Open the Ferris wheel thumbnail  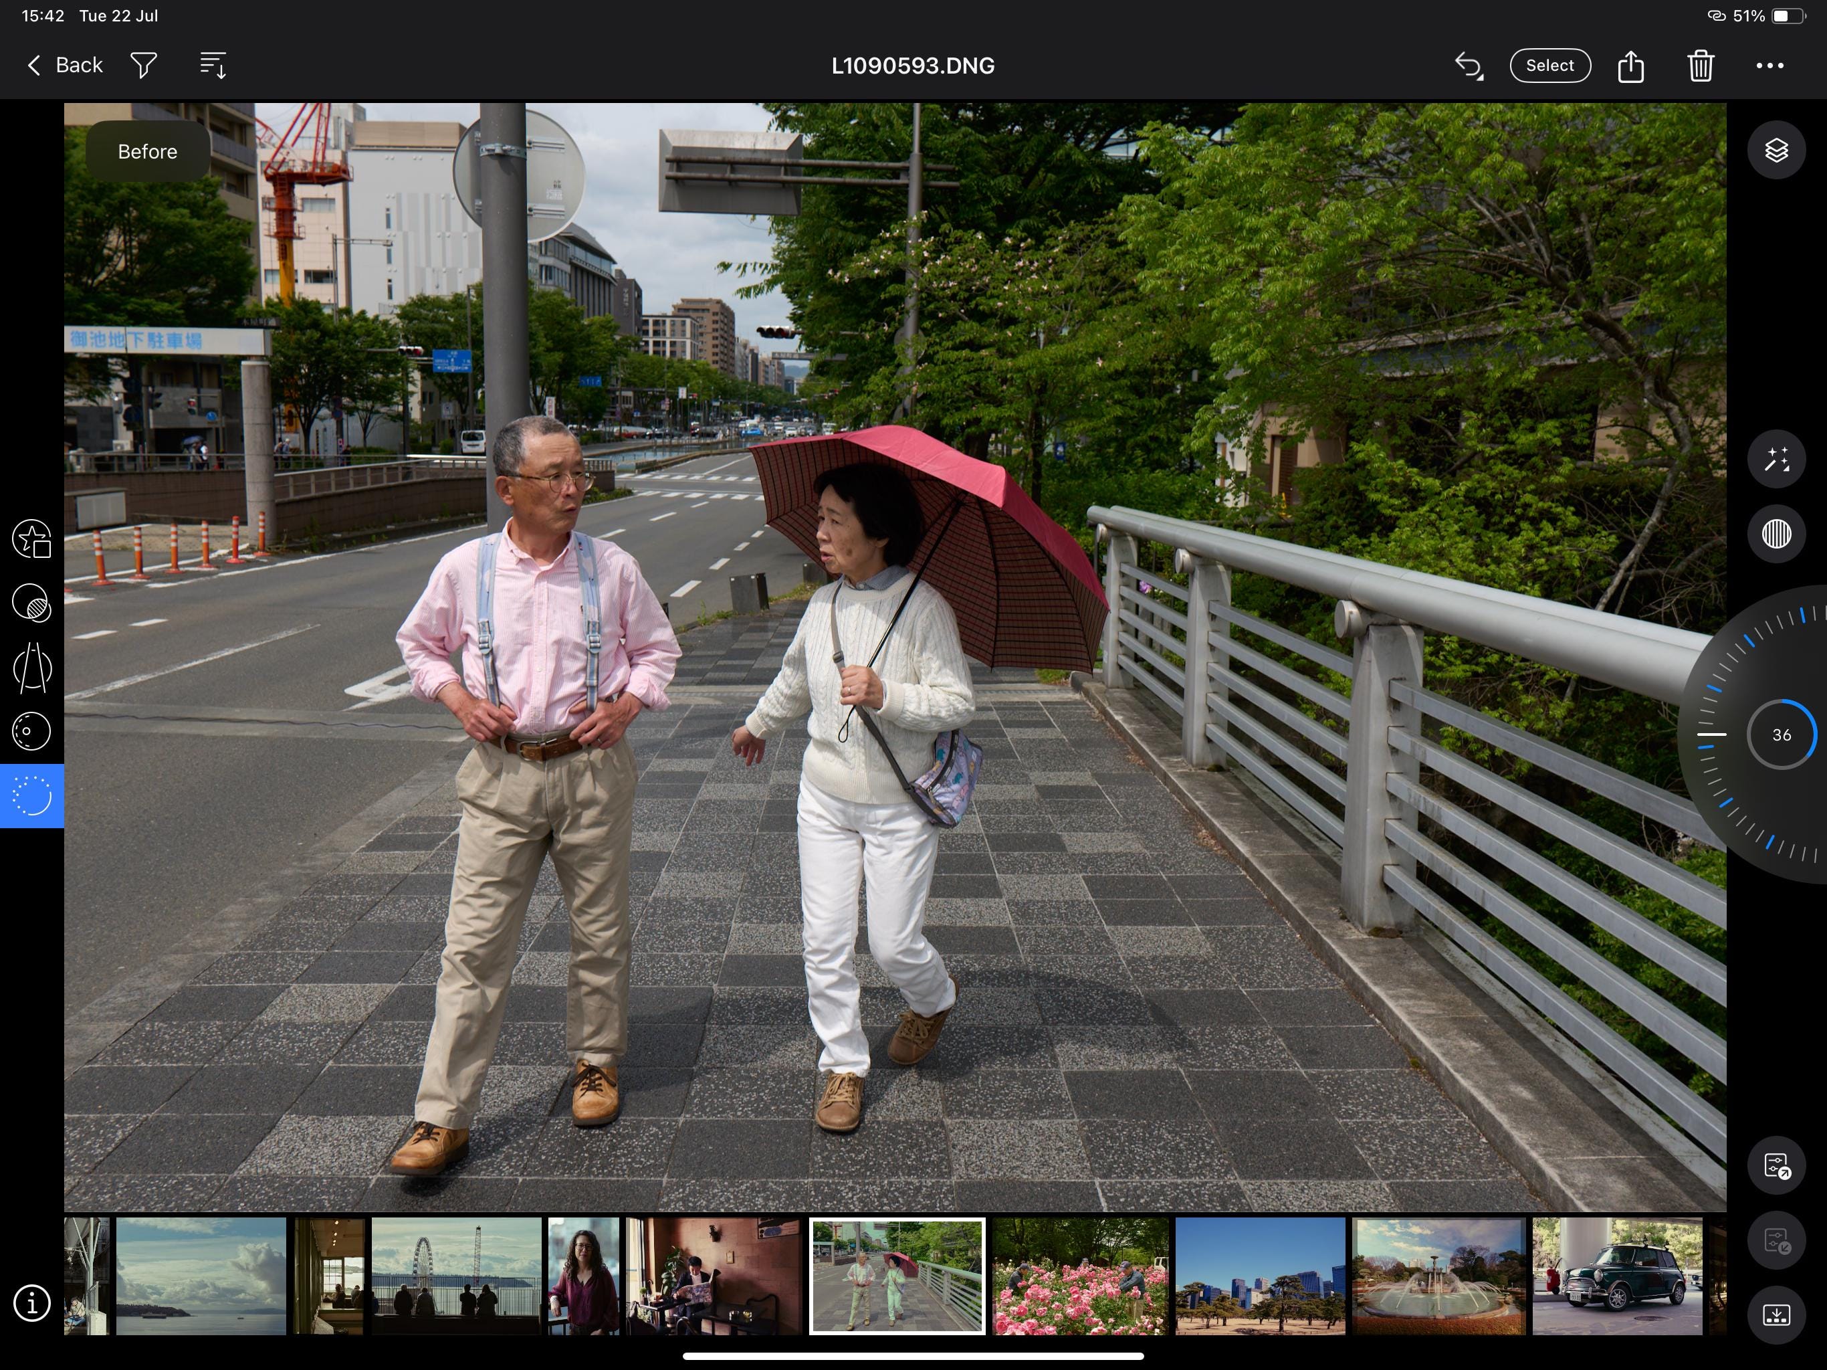456,1276
